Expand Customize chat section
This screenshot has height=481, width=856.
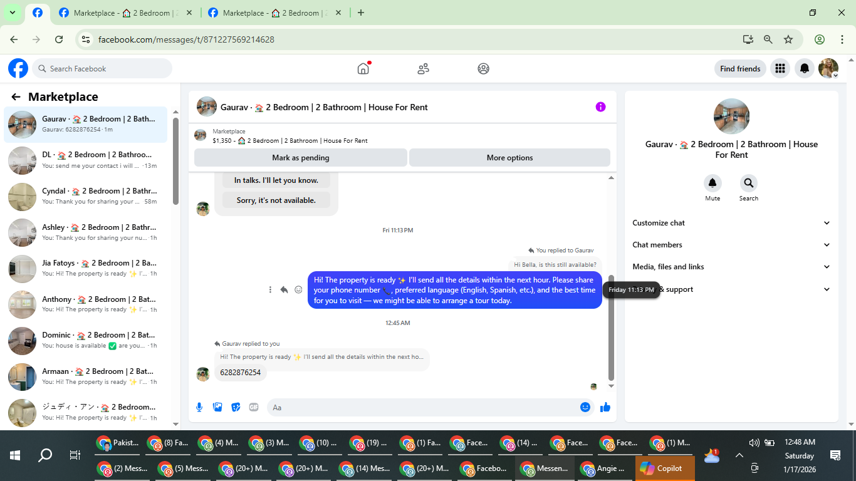click(x=731, y=223)
